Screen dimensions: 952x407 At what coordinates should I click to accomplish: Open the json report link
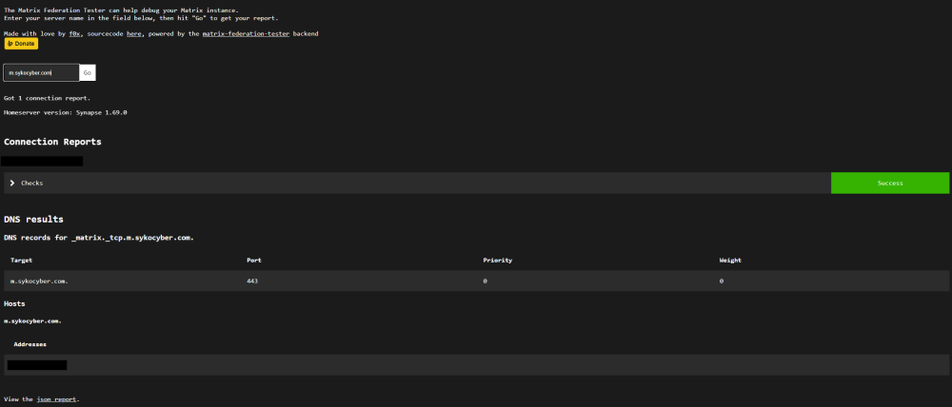pos(57,399)
